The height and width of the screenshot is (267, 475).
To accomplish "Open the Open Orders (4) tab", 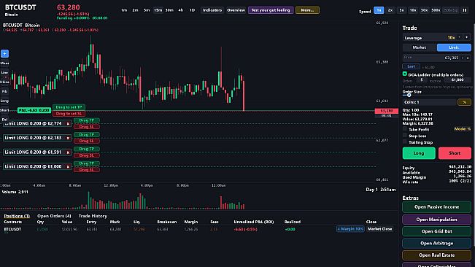I will [x=54, y=216].
